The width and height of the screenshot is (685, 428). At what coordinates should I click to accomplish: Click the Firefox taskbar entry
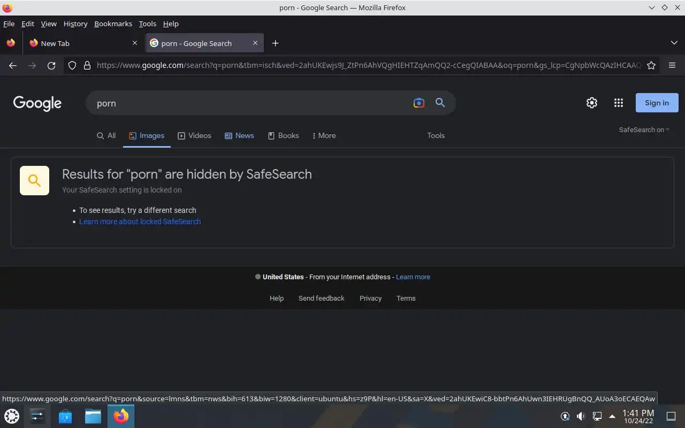121,416
